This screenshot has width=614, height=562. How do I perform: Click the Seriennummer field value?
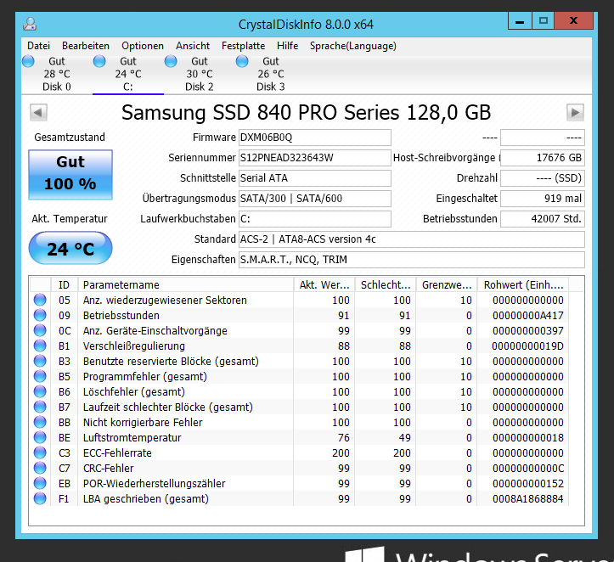click(315, 158)
